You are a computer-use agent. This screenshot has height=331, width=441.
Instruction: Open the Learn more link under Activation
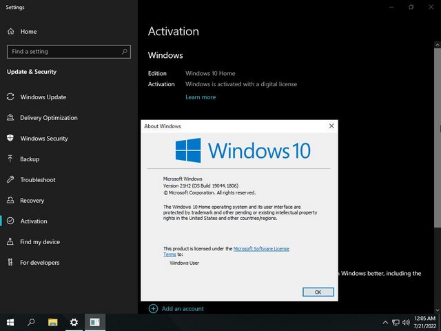201,97
